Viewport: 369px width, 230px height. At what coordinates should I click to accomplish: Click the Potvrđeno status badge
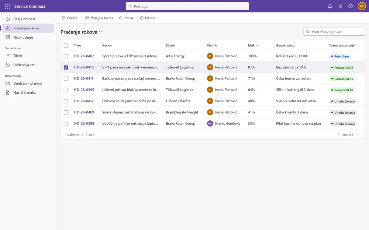[x=340, y=56]
